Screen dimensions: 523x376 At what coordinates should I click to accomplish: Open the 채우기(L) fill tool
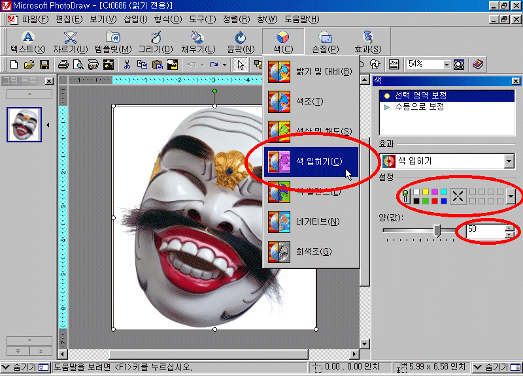(x=198, y=42)
